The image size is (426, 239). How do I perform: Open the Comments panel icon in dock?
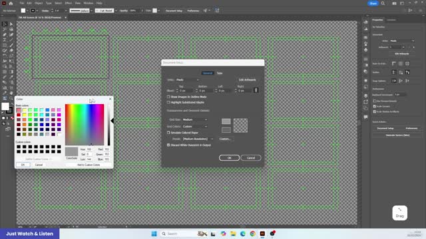(x=365, y=117)
